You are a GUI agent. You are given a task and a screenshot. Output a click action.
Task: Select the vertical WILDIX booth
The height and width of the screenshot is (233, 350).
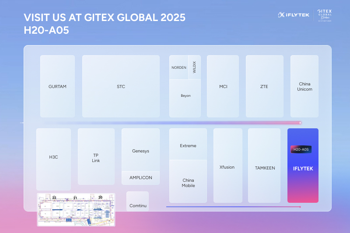pyautogui.click(x=194, y=67)
